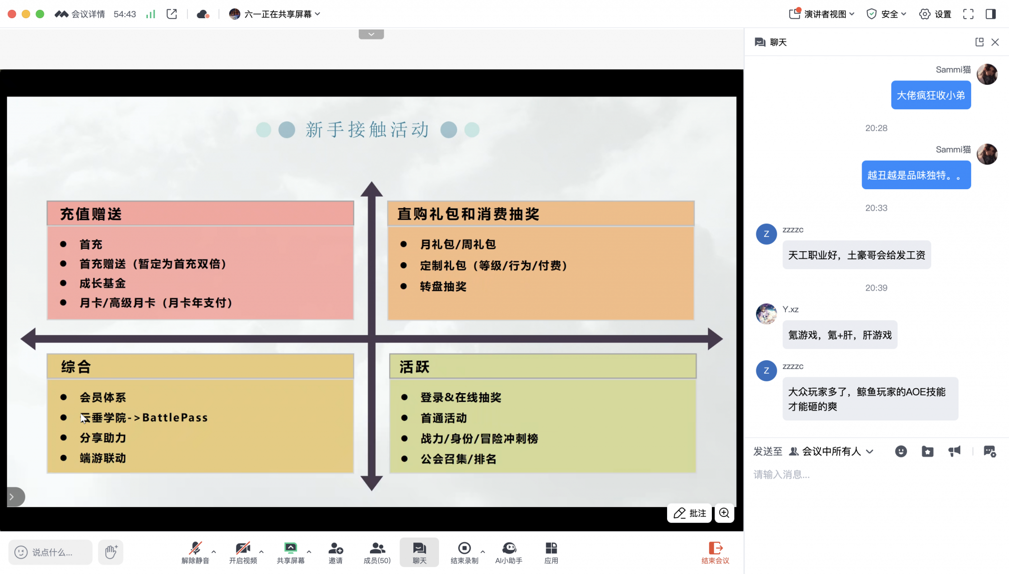1009x574 pixels.
Task: Click the red envelope icon in chat
Action: (927, 451)
